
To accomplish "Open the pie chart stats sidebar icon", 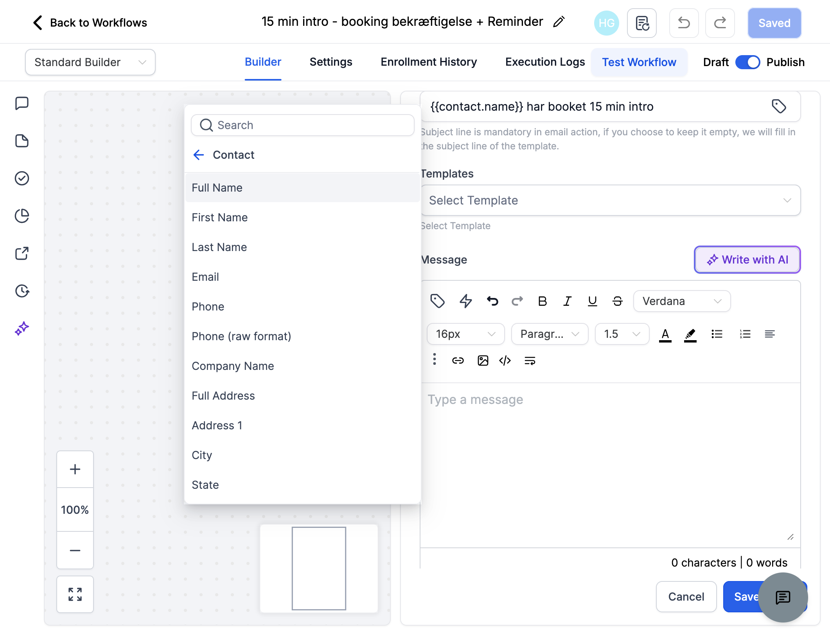I will pyautogui.click(x=22, y=216).
